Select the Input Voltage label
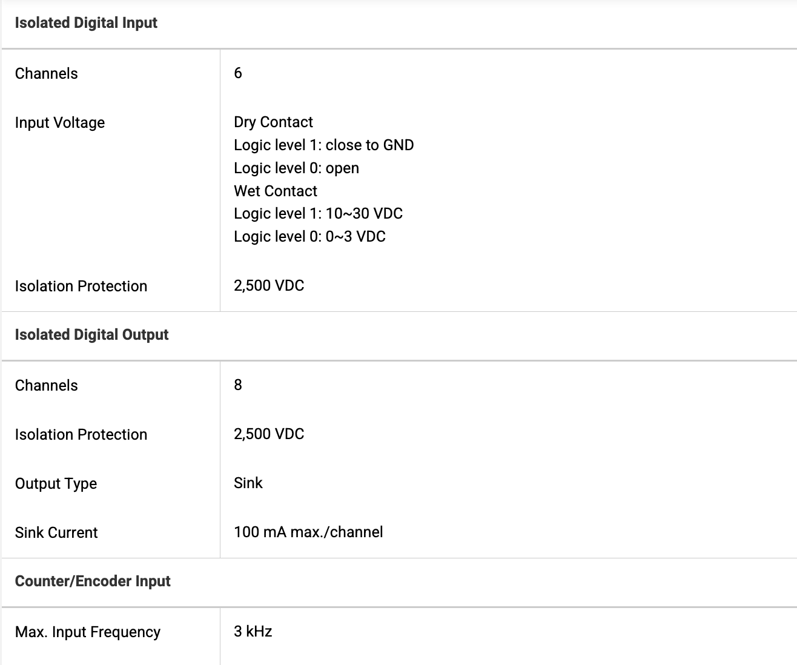Viewport: 797px width, 665px height. pyautogui.click(x=59, y=123)
